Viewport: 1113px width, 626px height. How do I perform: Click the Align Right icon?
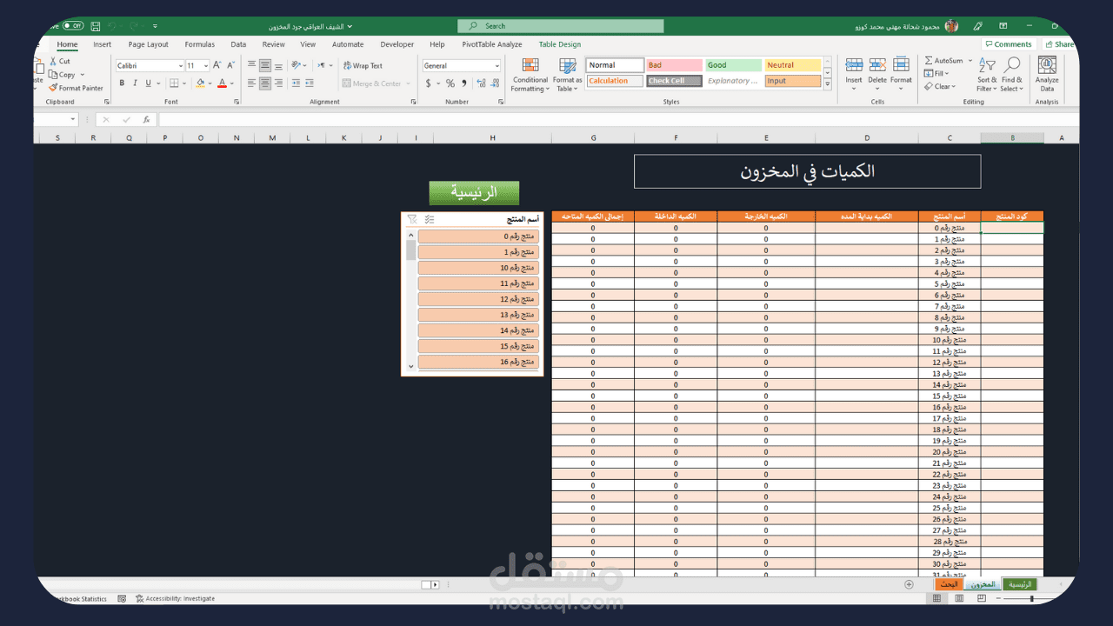279,83
